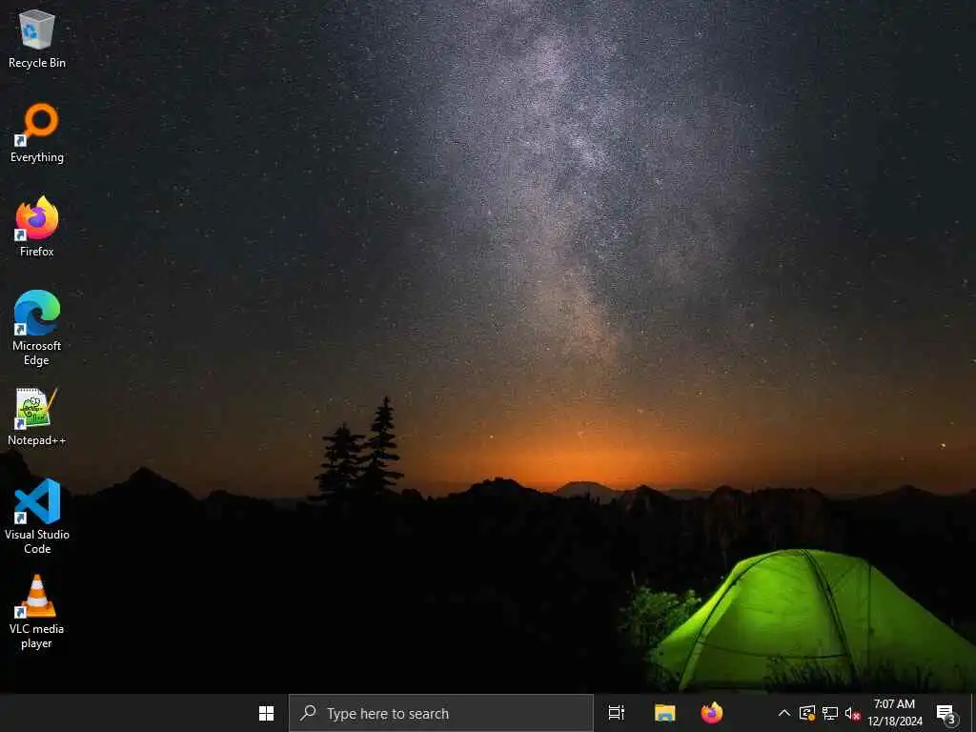Image resolution: width=976 pixels, height=732 pixels.
Task: Show hidden system tray icons
Action: pyautogui.click(x=784, y=713)
